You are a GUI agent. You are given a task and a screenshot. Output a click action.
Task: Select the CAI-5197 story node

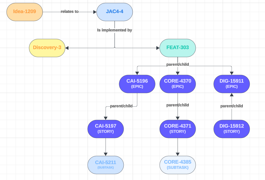point(106,129)
